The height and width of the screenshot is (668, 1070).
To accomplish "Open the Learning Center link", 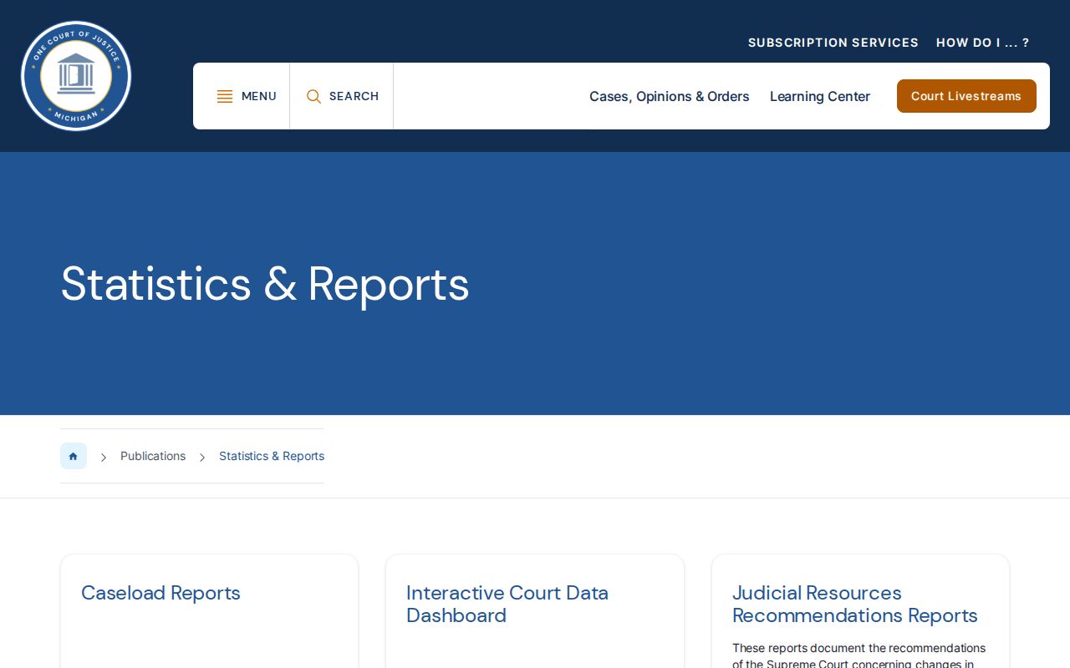I will click(x=820, y=97).
